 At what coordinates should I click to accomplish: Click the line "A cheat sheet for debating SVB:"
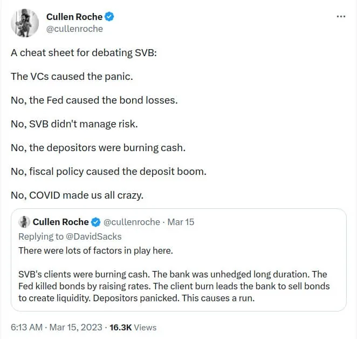[83, 54]
